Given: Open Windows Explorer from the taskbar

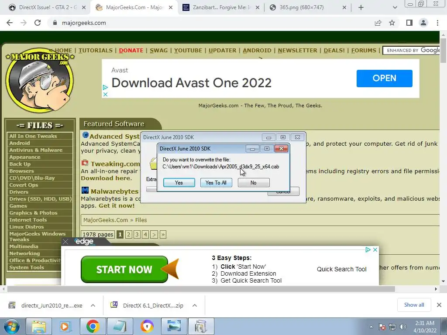Looking at the screenshot, I should [x=39, y=326].
